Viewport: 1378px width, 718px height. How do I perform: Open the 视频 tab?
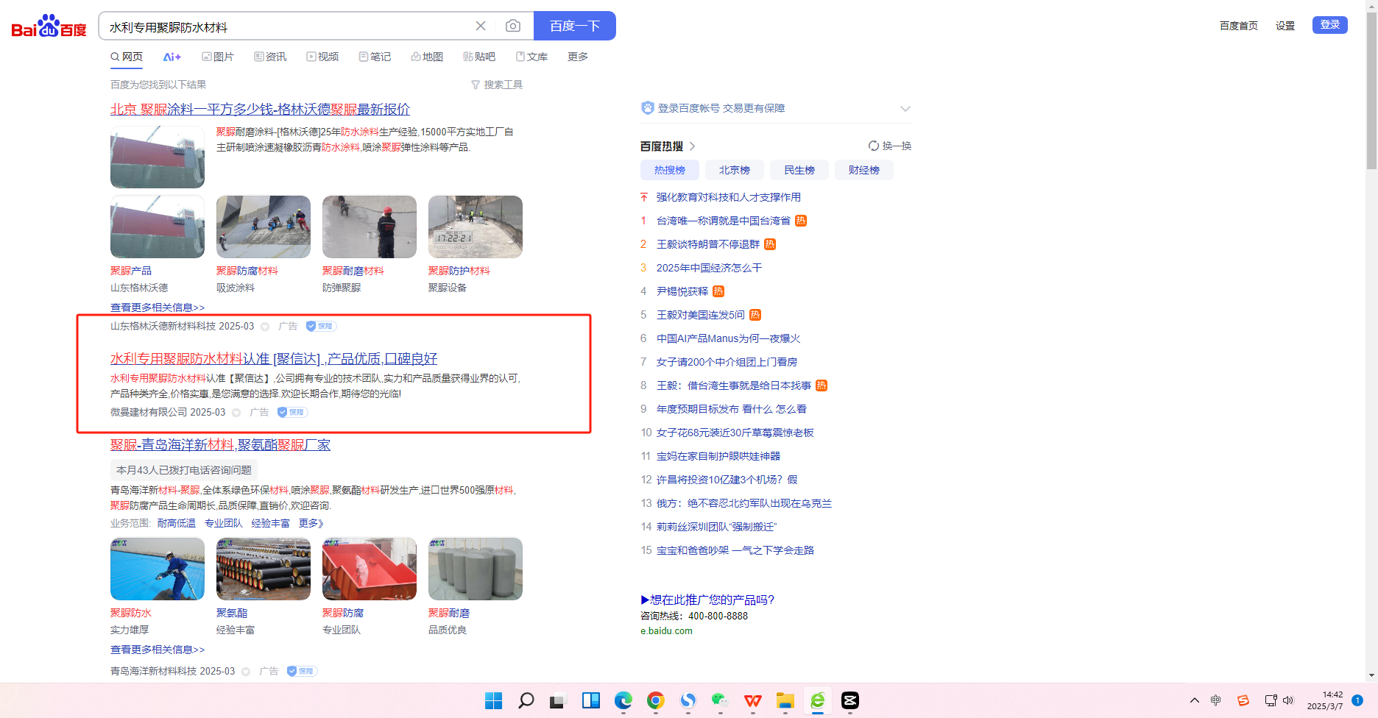pos(322,57)
